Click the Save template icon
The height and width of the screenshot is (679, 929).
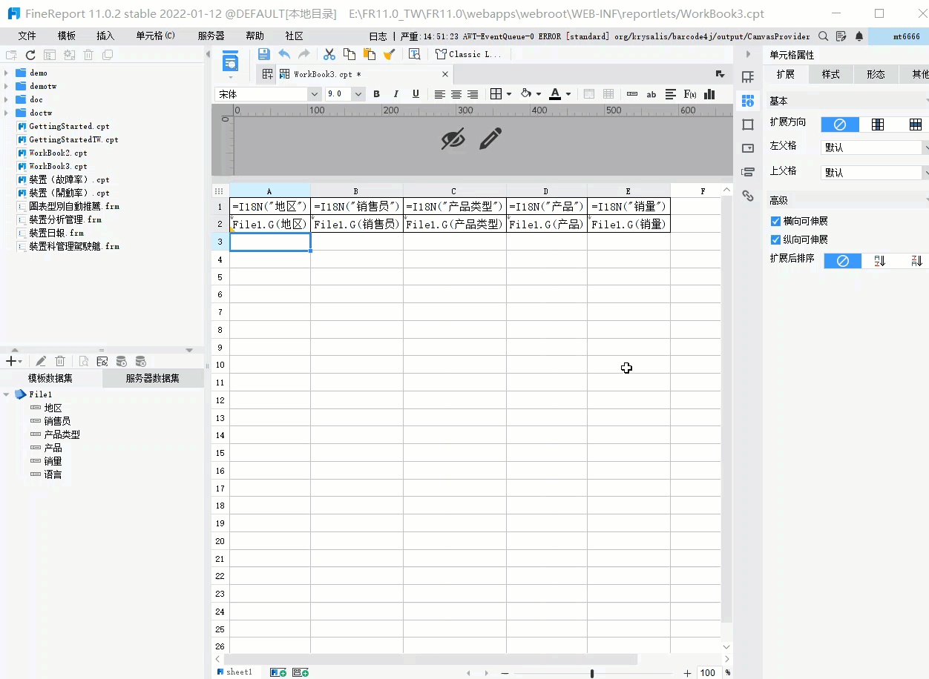(x=263, y=54)
